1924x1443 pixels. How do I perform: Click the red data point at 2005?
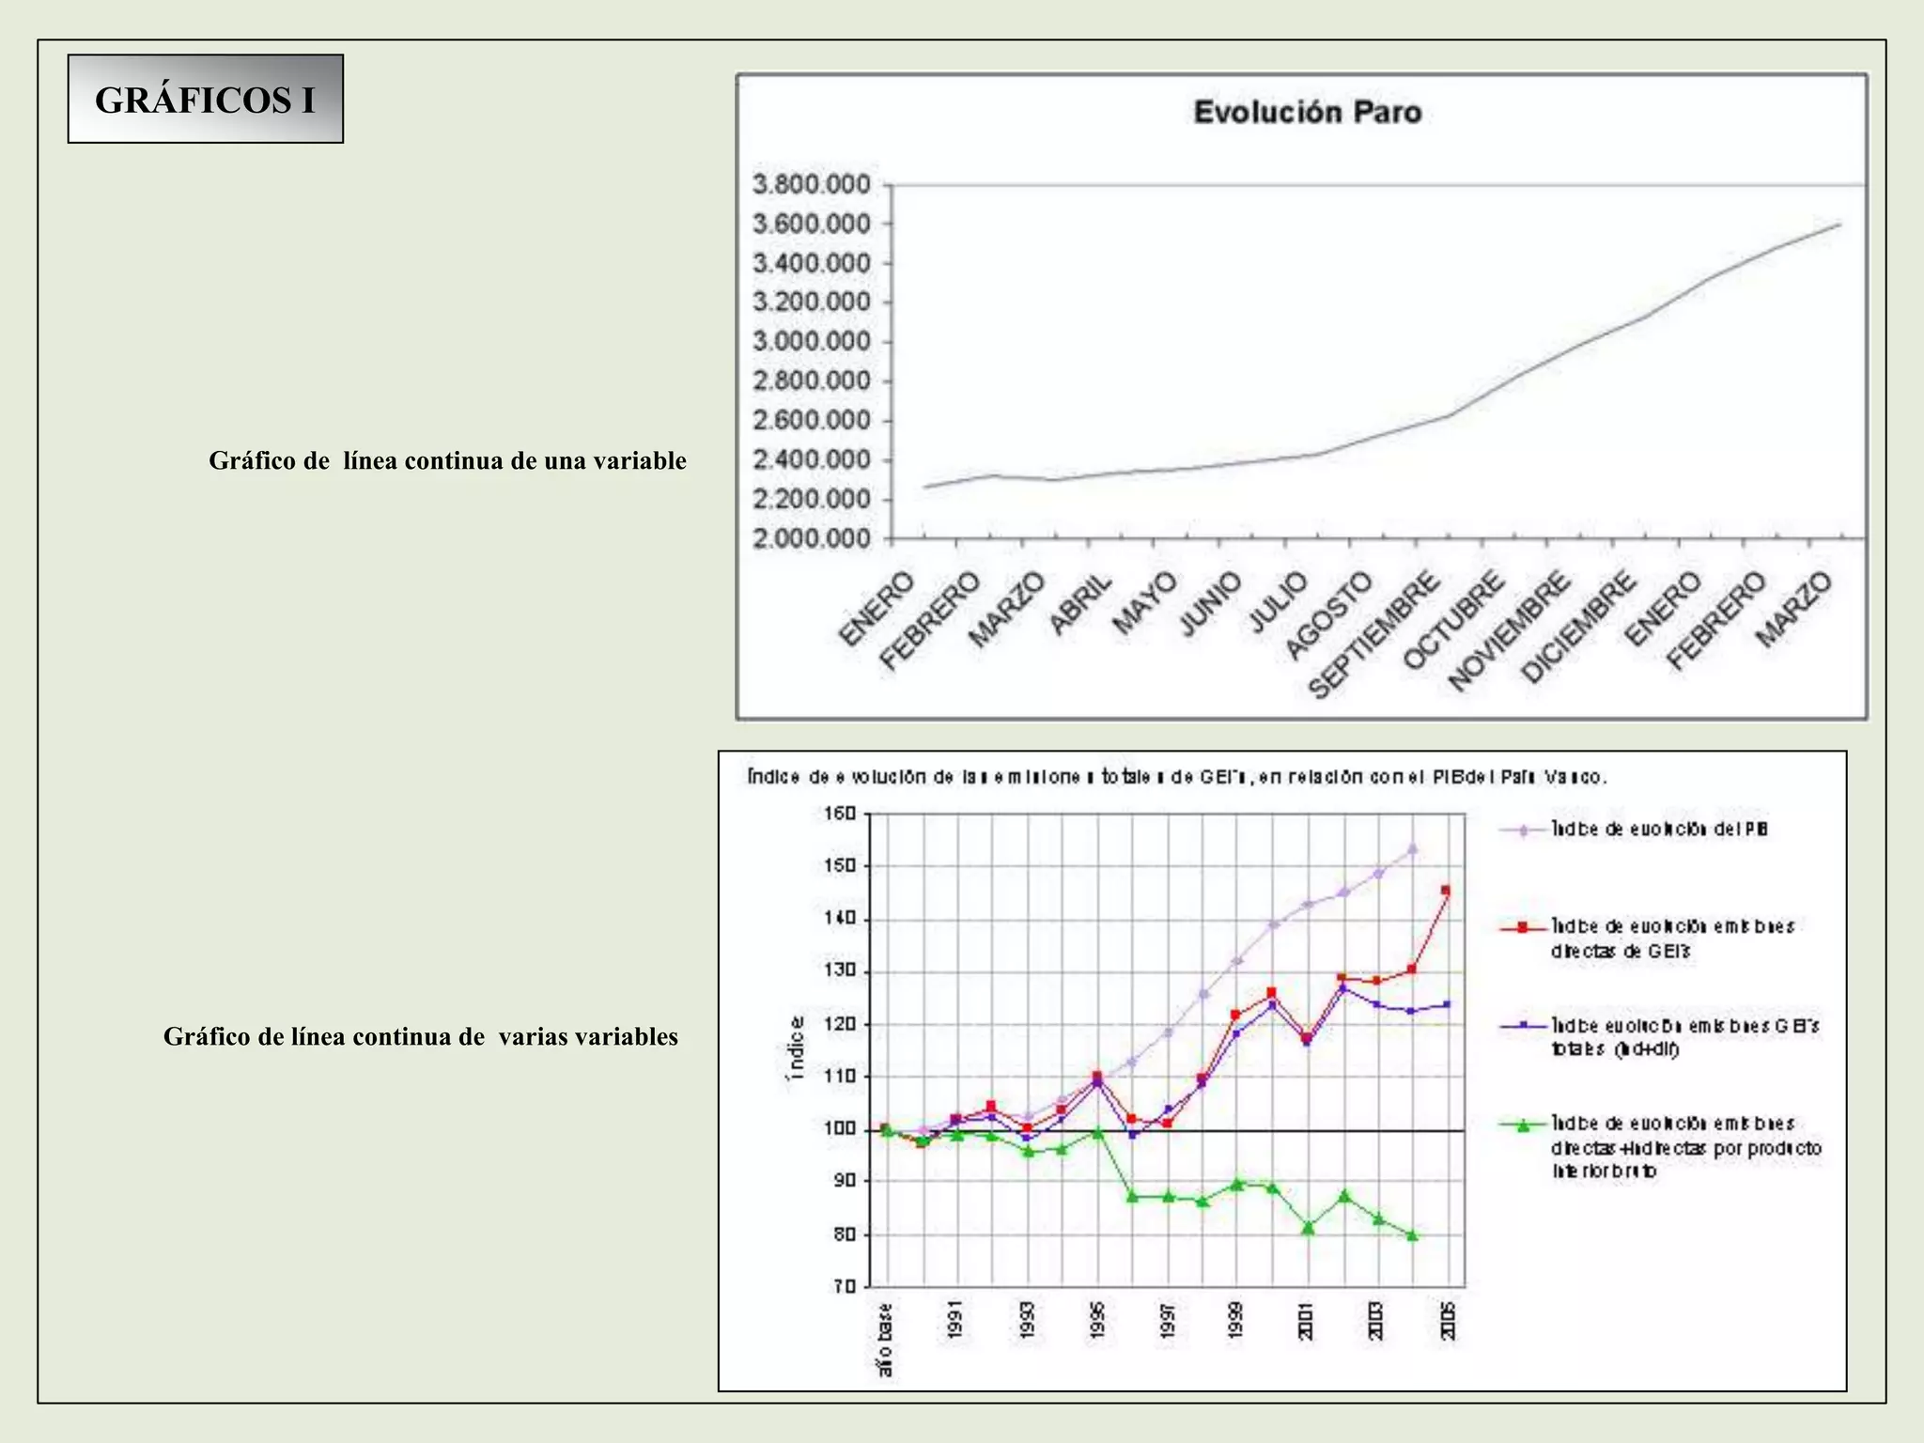tap(1446, 890)
